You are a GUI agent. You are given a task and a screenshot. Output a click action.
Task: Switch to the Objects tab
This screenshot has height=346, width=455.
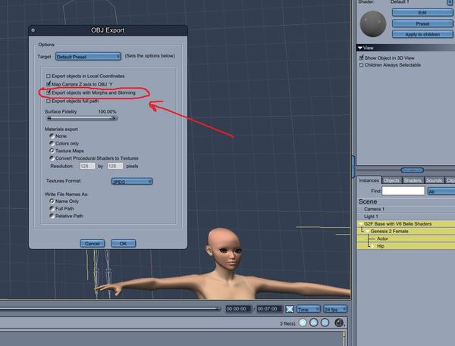(391, 180)
